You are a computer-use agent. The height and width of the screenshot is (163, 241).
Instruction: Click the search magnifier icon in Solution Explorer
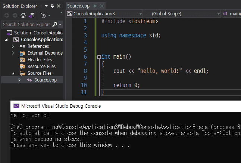[x=55, y=24]
